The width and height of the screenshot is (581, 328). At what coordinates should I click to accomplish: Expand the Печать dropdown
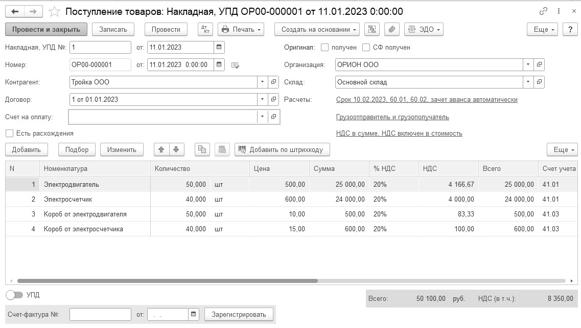[x=241, y=29]
